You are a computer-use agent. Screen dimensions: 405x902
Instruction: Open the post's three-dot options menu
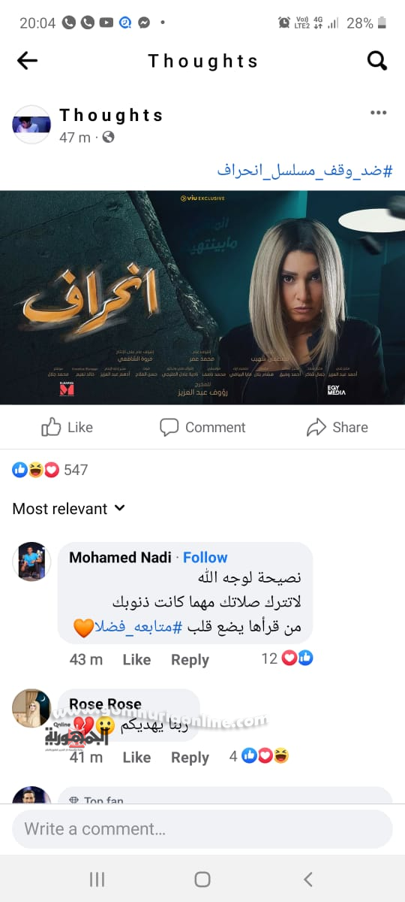point(378,113)
